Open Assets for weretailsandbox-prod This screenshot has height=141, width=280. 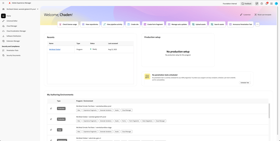coord(117,110)
